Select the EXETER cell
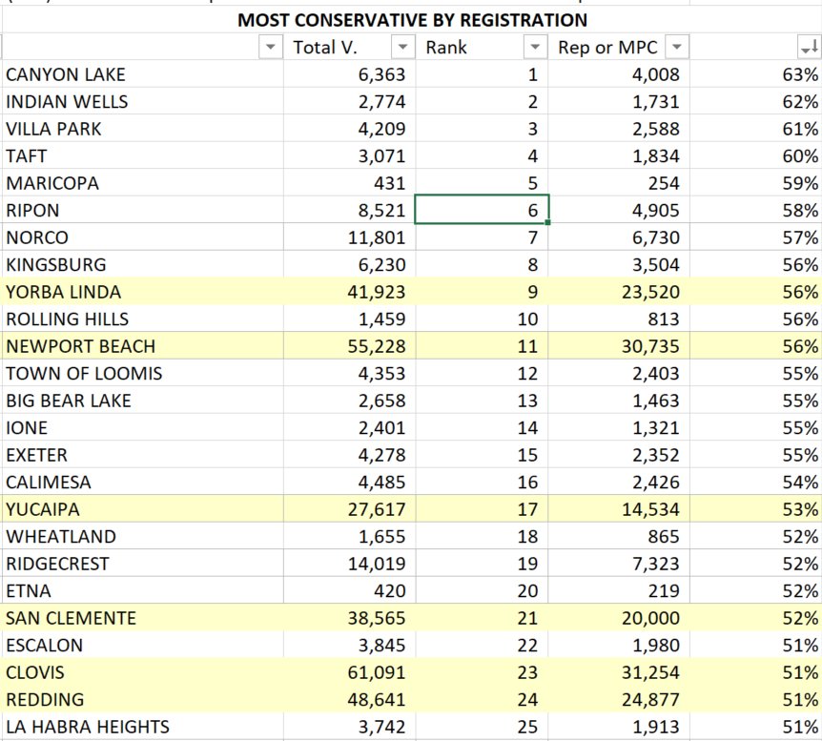Screen dimensions: 822x741 pos(143,455)
